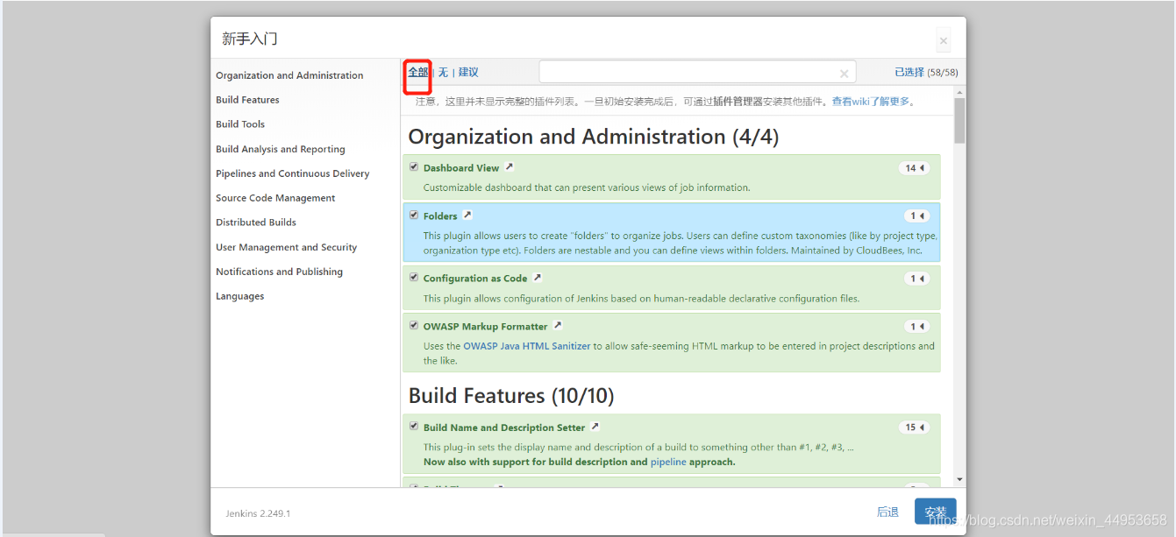Image resolution: width=1176 pixels, height=537 pixels.
Task: Uncheck the Folders plugin checkbox
Action: click(x=414, y=216)
